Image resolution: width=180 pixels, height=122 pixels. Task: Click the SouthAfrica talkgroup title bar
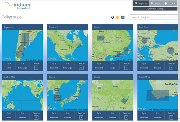pyautogui.click(x=158, y=77)
